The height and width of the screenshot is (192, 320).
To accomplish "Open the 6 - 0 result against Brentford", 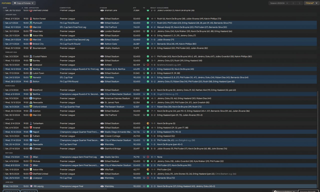I will [153, 90].
